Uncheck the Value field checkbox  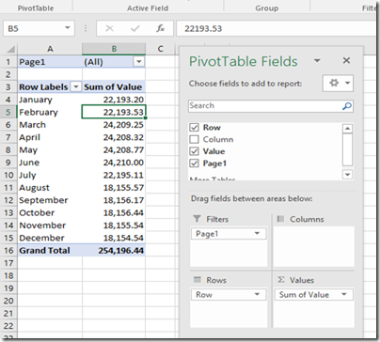coord(195,151)
